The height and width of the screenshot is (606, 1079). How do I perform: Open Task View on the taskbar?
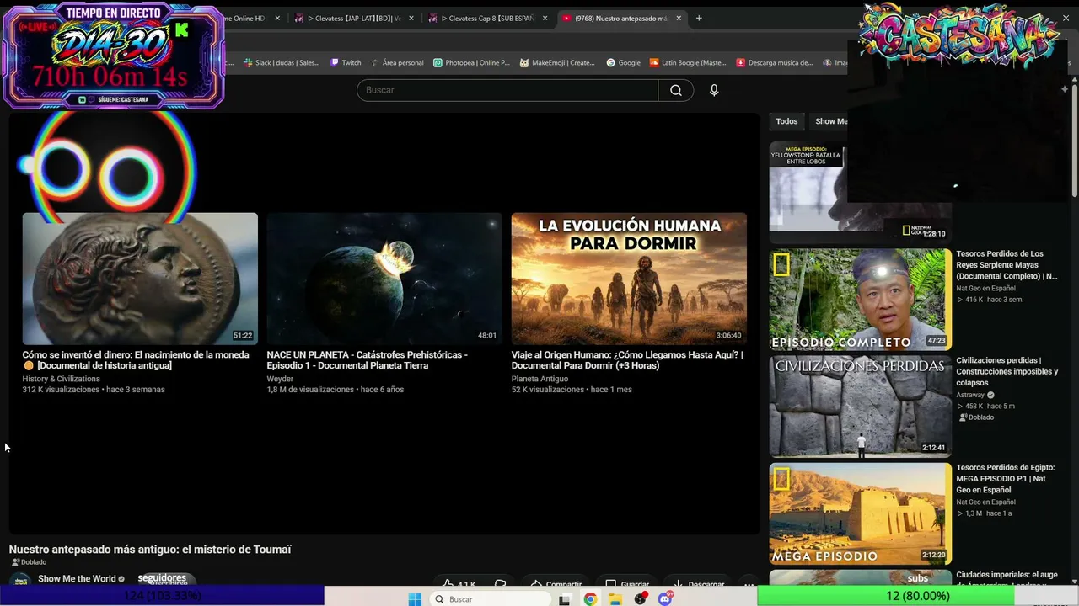(565, 599)
